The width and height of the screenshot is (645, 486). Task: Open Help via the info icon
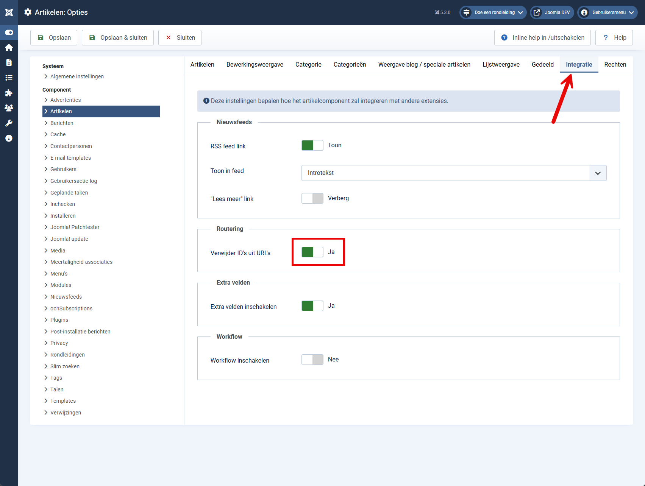(x=9, y=138)
